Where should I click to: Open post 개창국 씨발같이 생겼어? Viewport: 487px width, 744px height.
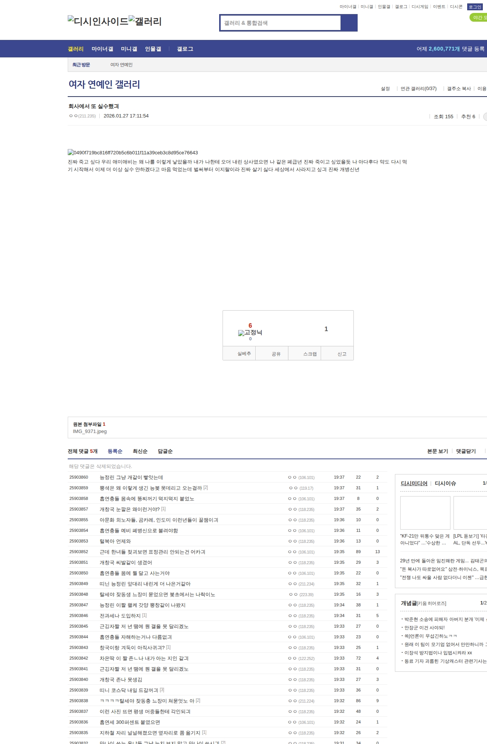tap(126, 563)
